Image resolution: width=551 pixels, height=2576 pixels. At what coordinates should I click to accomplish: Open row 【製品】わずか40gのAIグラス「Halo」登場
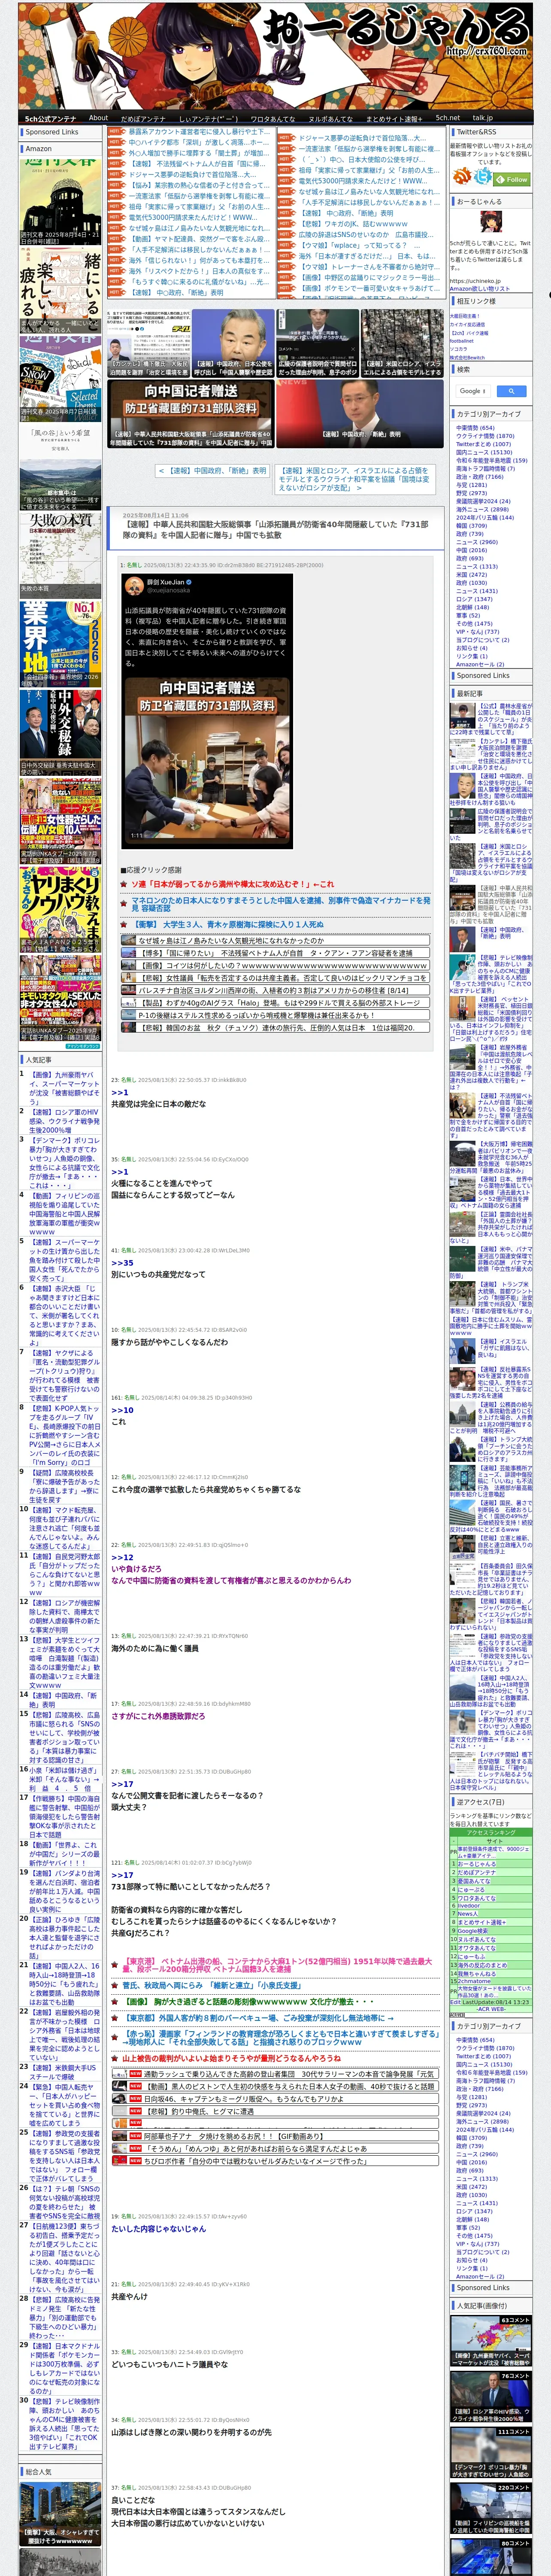click(275, 1003)
